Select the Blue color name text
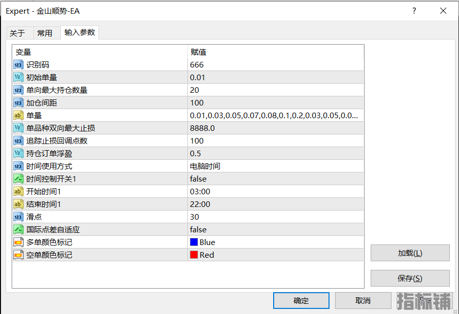Image resolution: width=459 pixels, height=314 pixels. click(207, 242)
